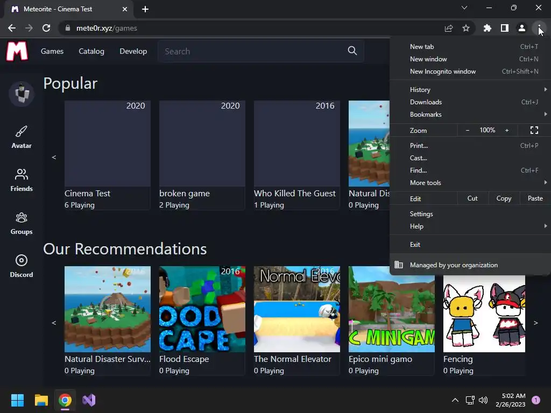Click Copy in the Edit row

tap(504, 198)
